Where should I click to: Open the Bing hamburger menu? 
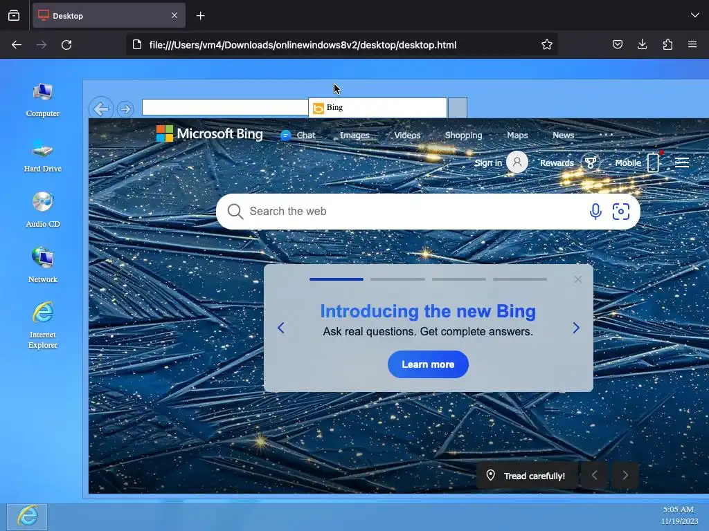click(x=682, y=162)
